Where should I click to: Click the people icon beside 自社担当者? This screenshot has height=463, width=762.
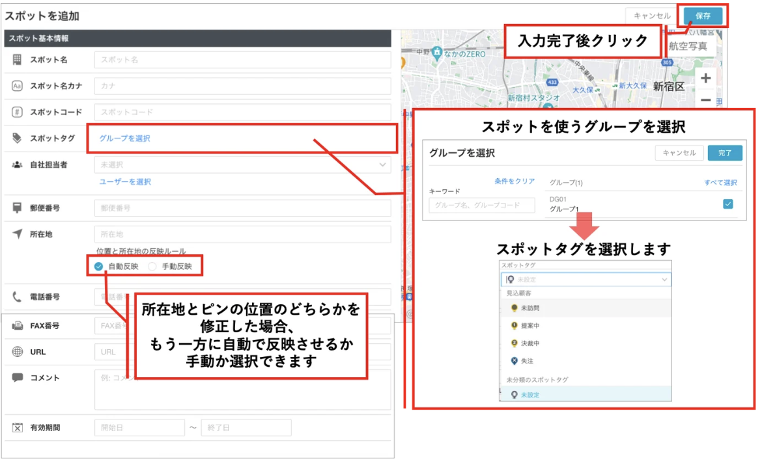click(17, 165)
